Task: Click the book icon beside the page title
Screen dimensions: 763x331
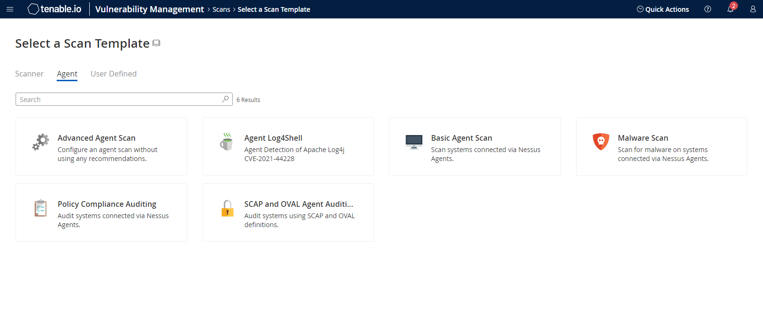Action: [156, 43]
